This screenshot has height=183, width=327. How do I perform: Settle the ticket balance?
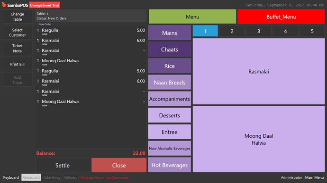point(63,165)
